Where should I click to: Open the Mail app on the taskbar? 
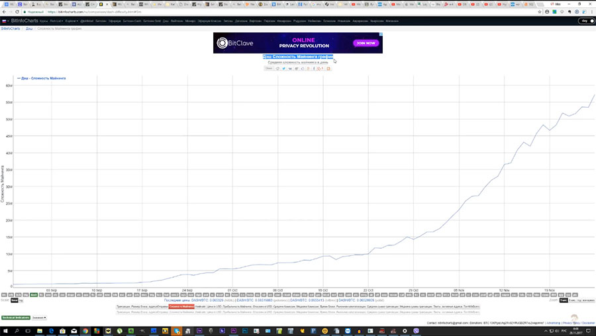[74, 331]
